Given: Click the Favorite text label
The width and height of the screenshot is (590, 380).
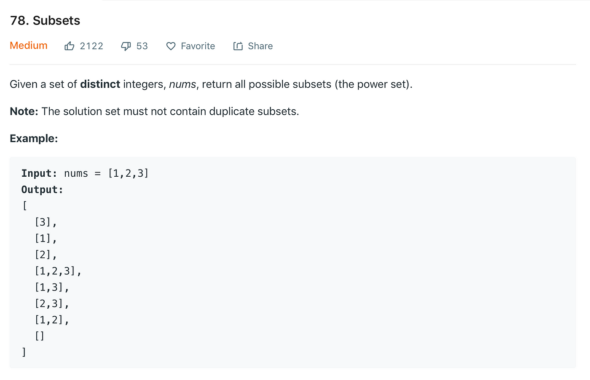Looking at the screenshot, I should click(198, 46).
